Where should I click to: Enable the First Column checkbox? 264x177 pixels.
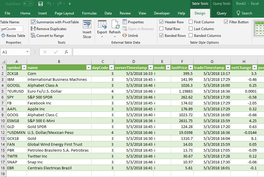(x=191, y=22)
